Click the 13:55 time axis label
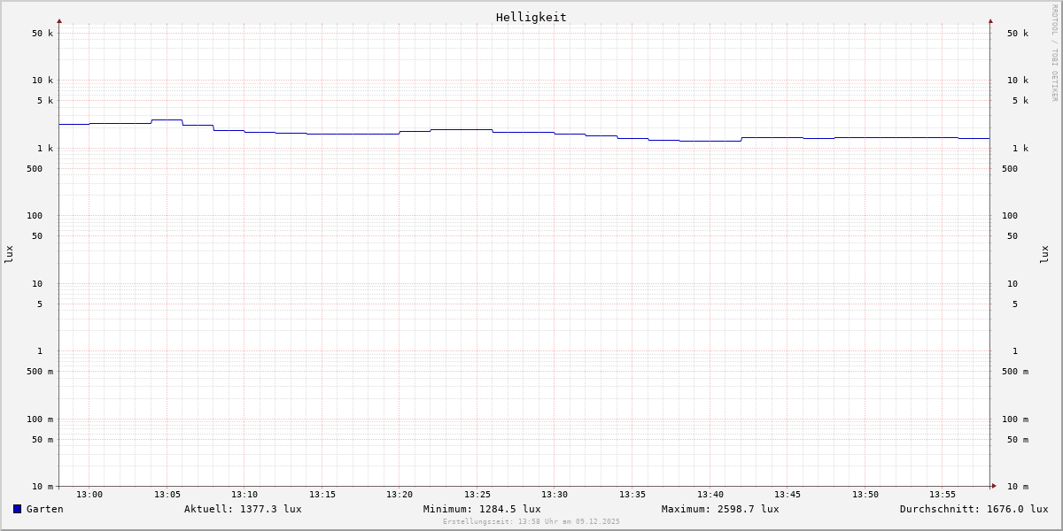Image resolution: width=1063 pixels, height=531 pixels. (x=943, y=495)
